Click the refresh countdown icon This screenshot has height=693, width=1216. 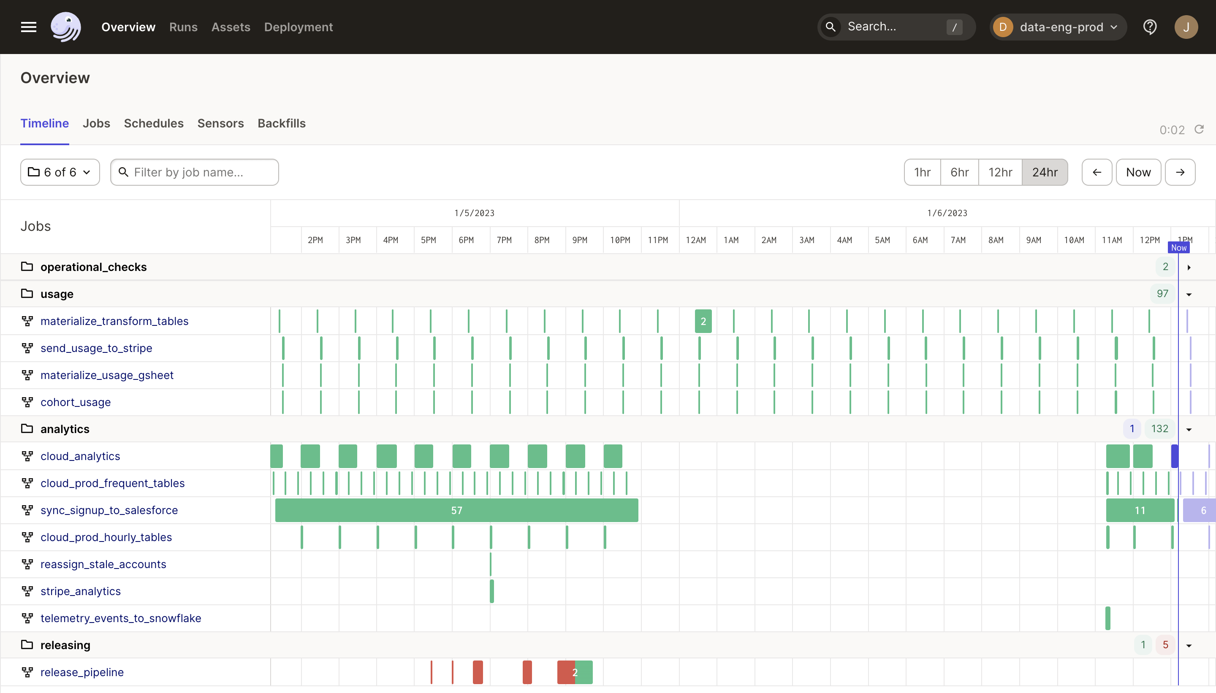click(1199, 130)
